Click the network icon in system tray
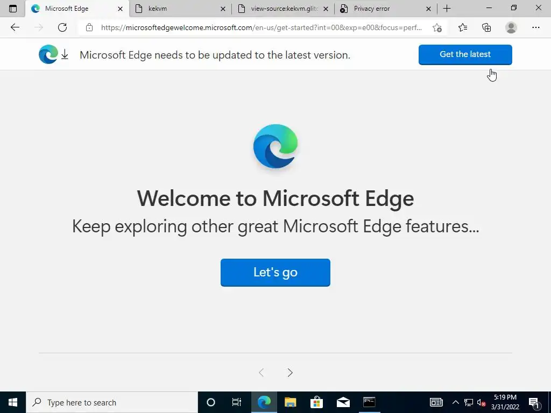Viewport: 551px width, 413px height. [469, 402]
